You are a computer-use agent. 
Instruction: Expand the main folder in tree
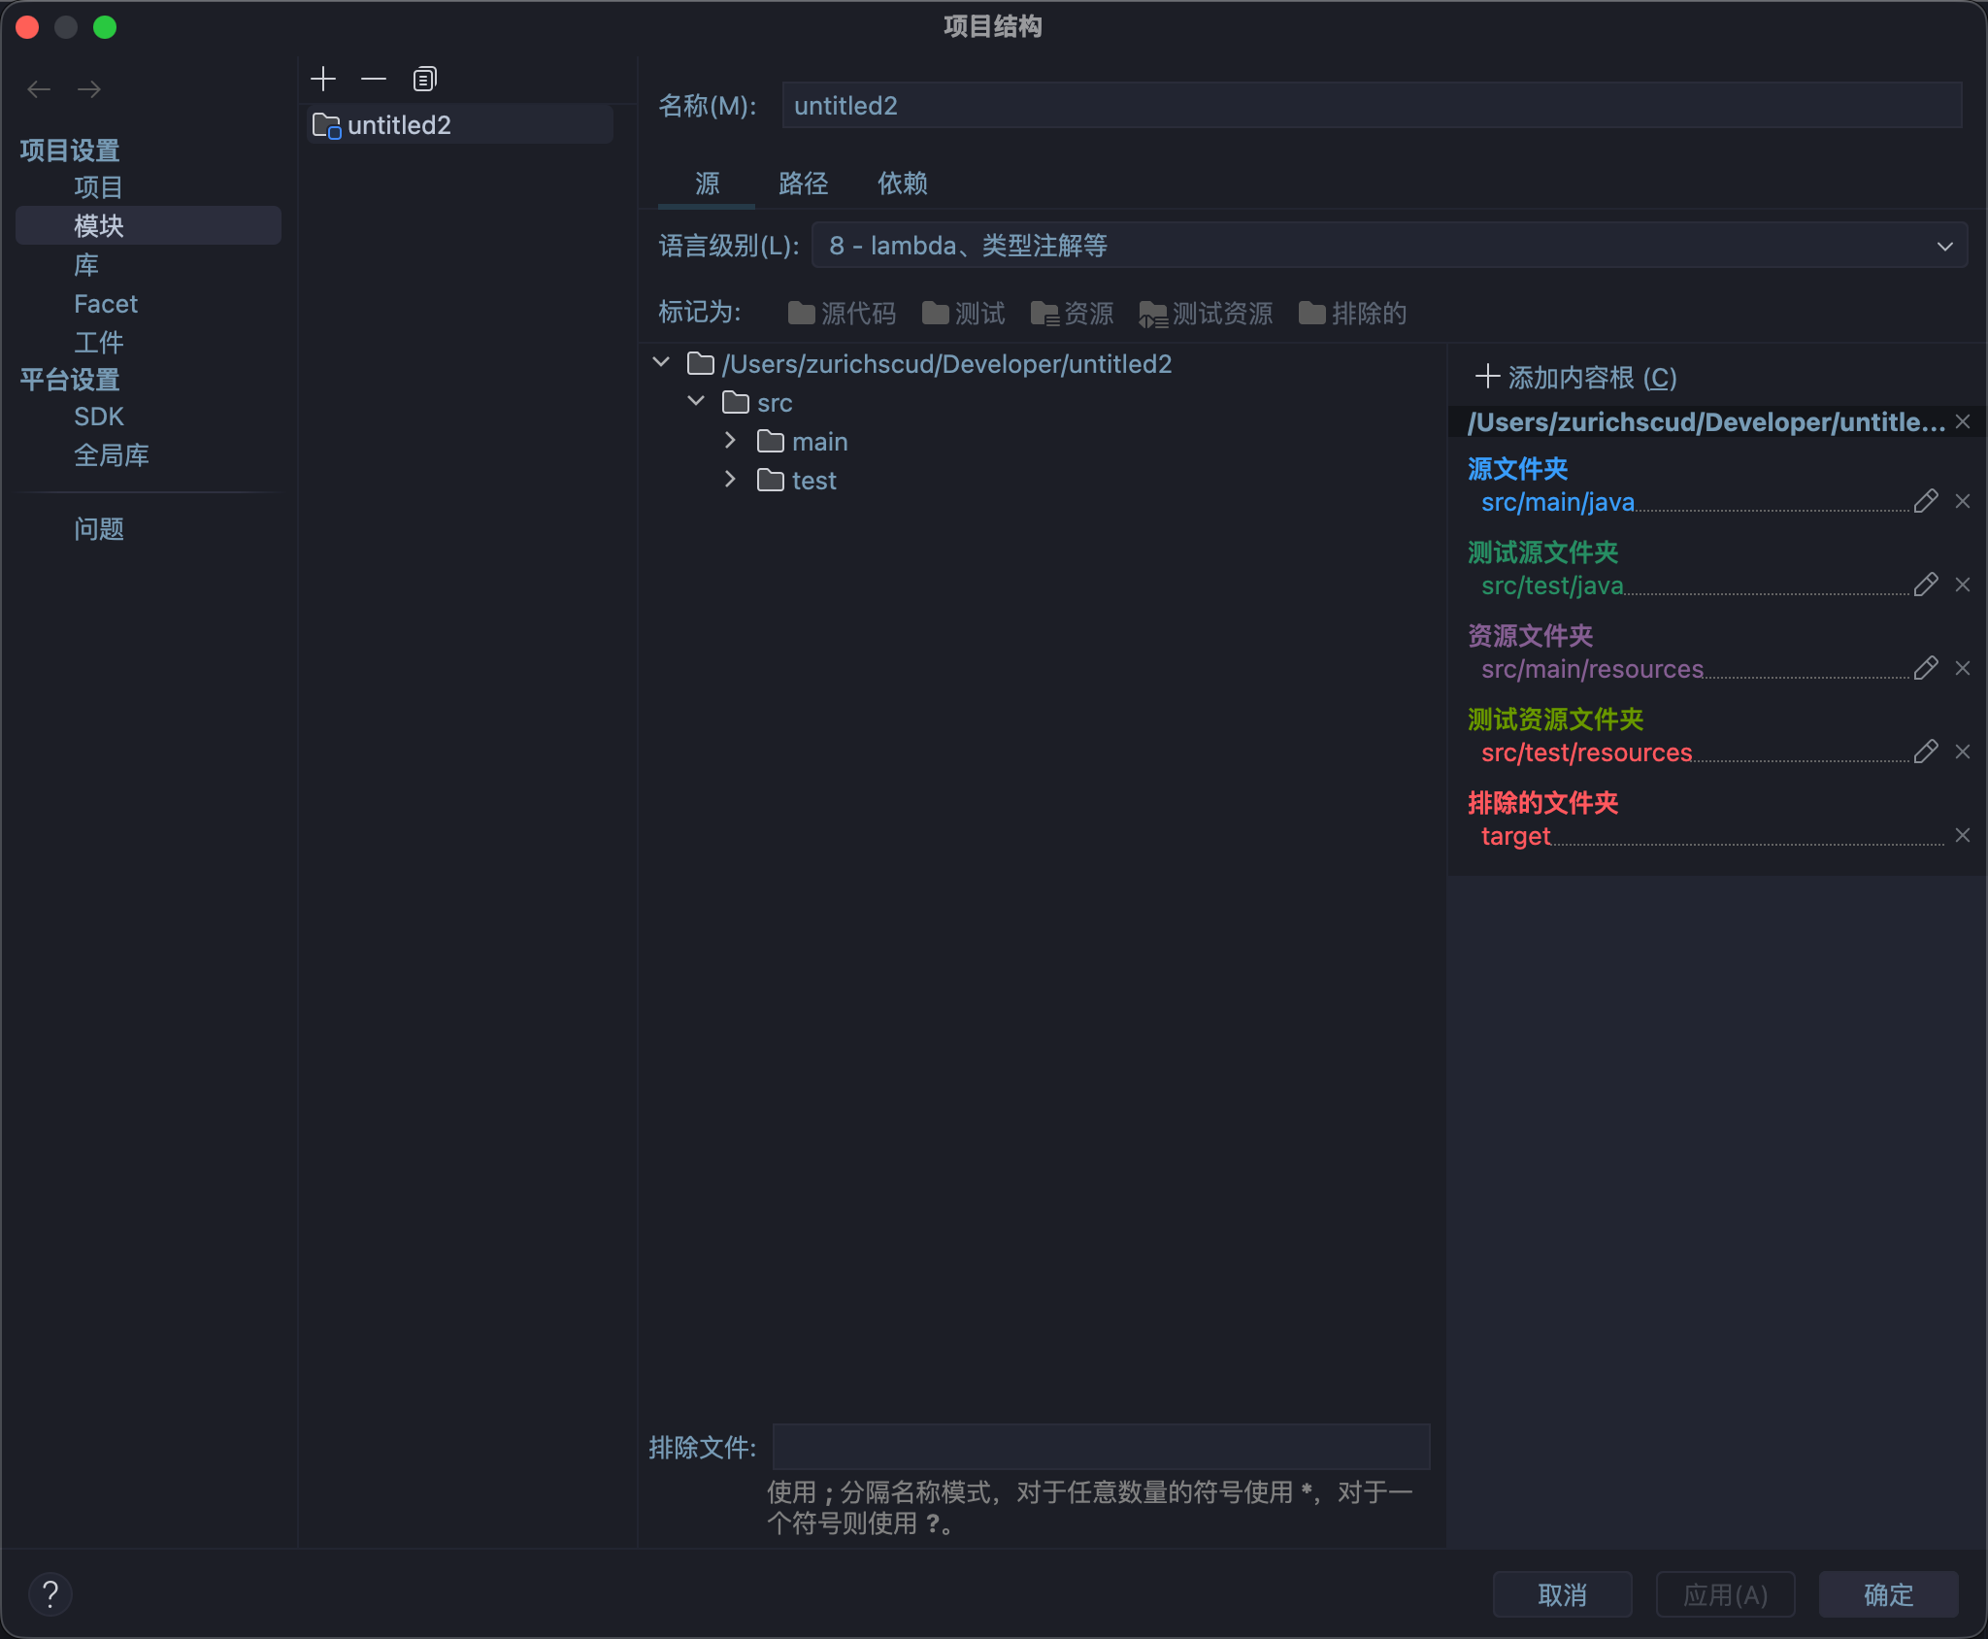click(x=730, y=441)
